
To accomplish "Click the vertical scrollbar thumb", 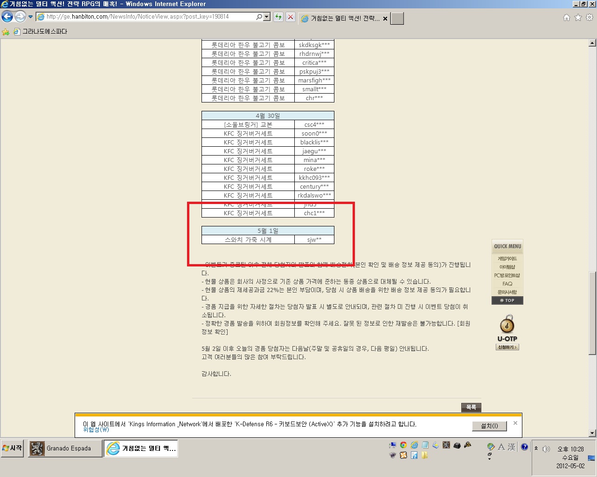I will [x=592, y=313].
